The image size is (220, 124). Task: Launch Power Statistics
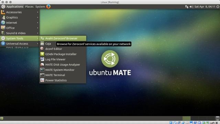point(63,80)
